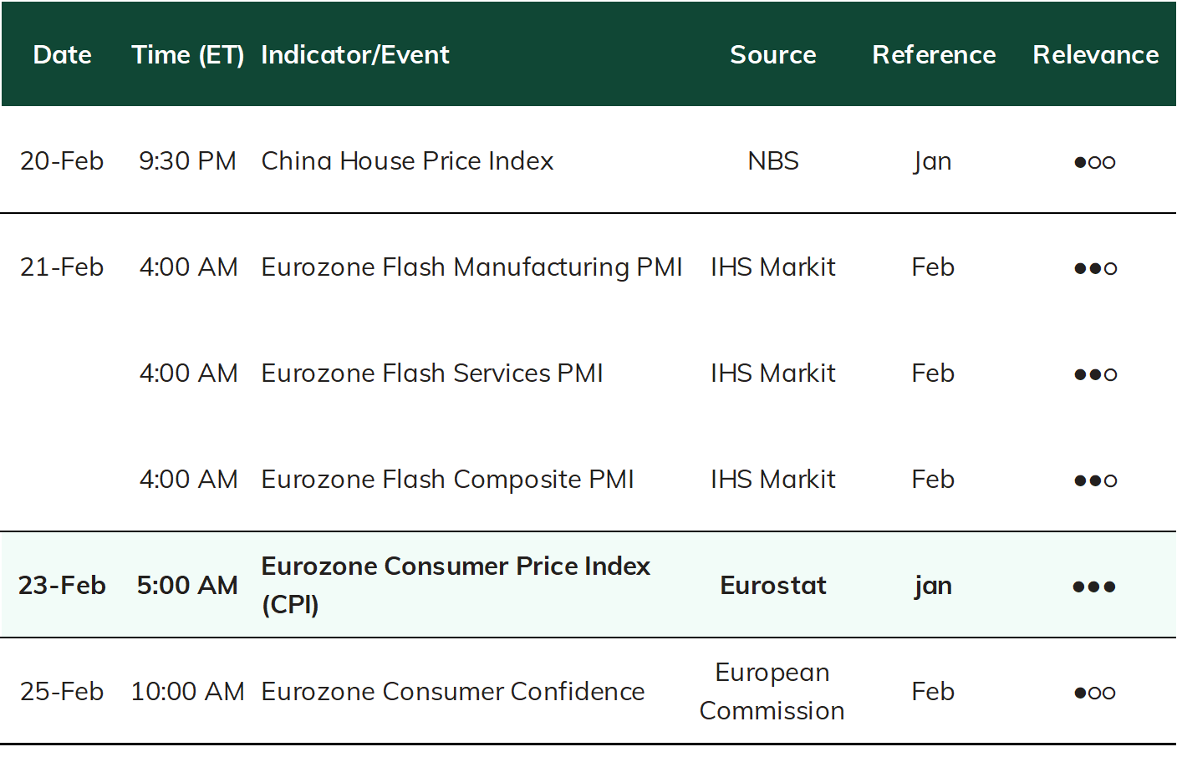Click the Source column header
Image resolution: width=1177 pixels, height=757 pixels.
tap(773, 55)
